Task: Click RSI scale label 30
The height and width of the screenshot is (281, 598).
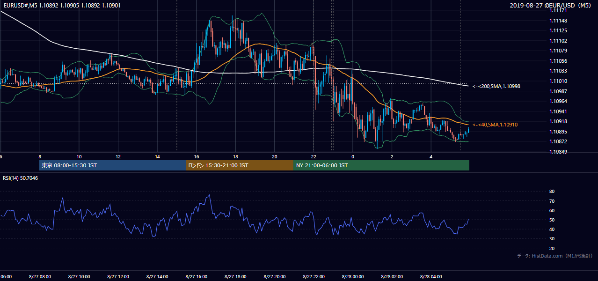Action: point(552,239)
